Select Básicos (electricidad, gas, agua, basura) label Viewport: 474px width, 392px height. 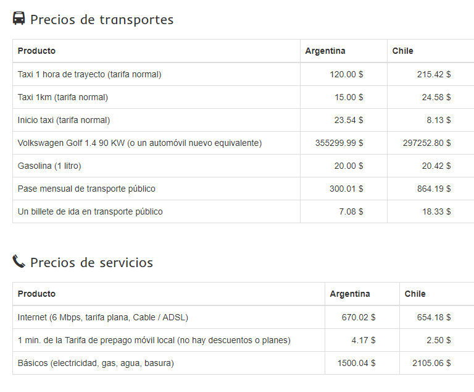(96, 363)
